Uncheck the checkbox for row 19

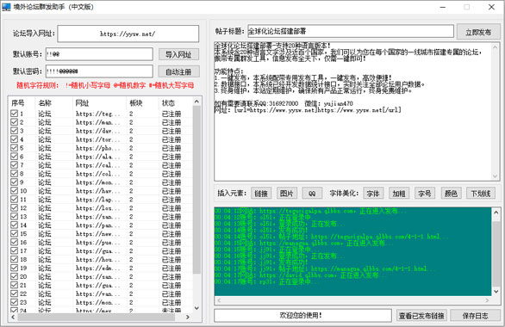14,268
